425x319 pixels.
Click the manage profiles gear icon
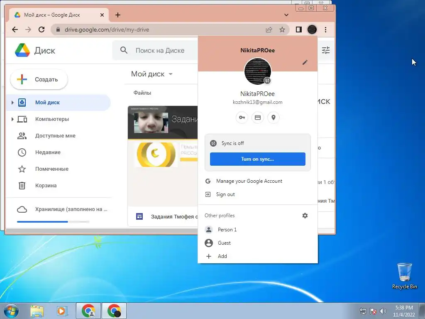click(x=305, y=216)
